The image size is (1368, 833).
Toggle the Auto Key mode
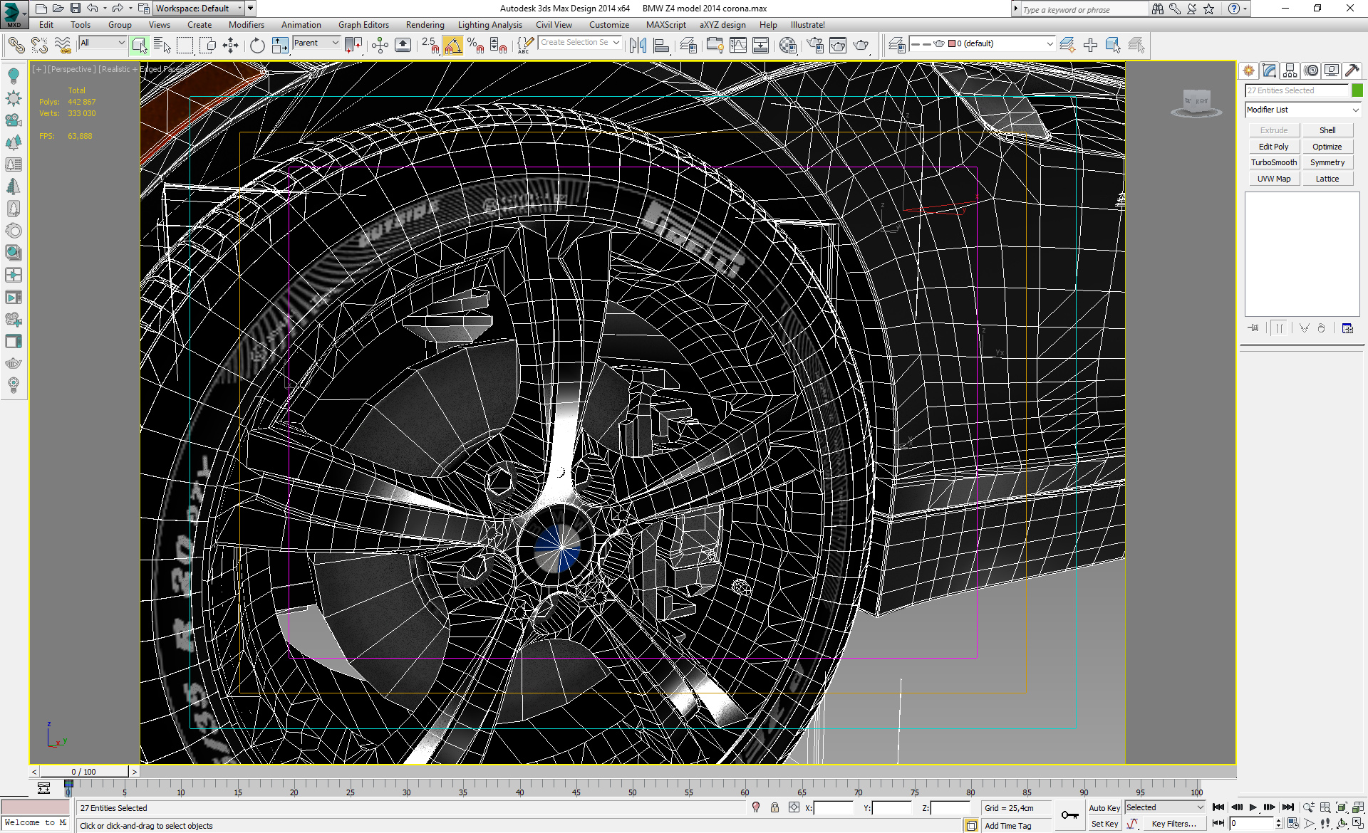(1104, 807)
